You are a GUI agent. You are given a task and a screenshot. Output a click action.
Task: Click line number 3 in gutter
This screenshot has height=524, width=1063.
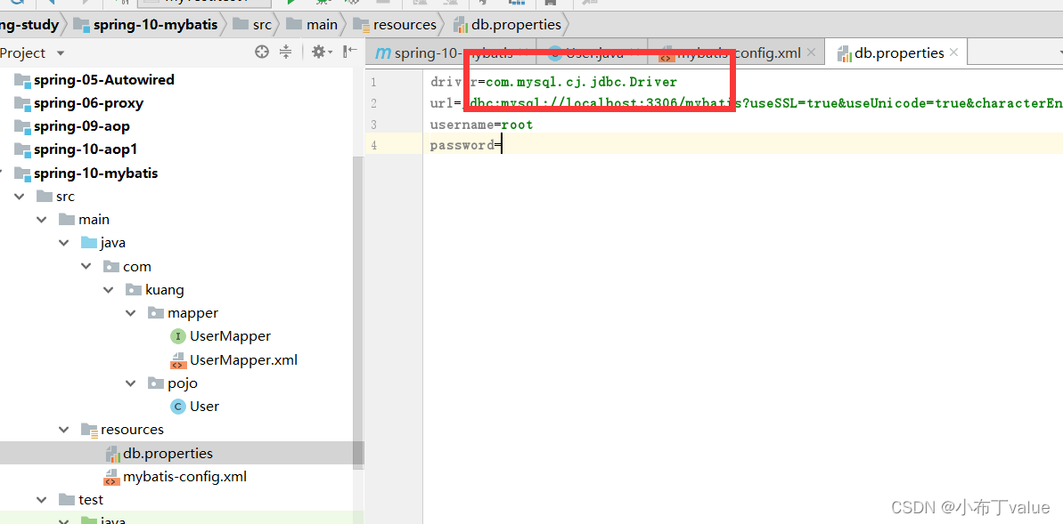(x=372, y=125)
